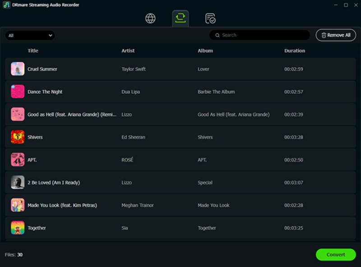The height and width of the screenshot is (267, 361).
Task: Click the magnifier icon in search box
Action: pos(218,35)
